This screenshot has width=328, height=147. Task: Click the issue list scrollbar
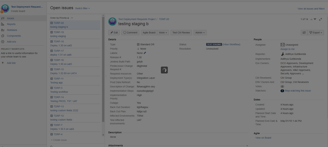103,70
